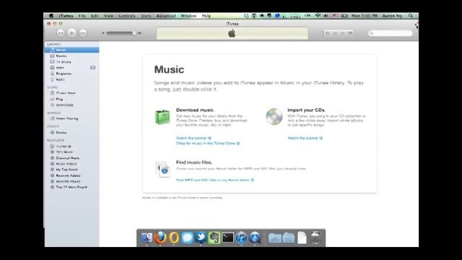Click the system volume menu bar icon
Viewport: 462px width, 260px height.
(x=326, y=16)
